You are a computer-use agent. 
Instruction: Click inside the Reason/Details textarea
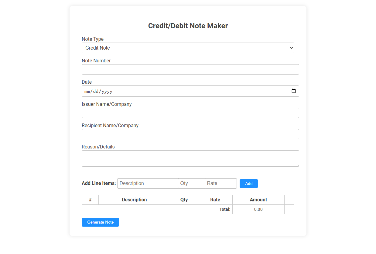[x=190, y=158]
